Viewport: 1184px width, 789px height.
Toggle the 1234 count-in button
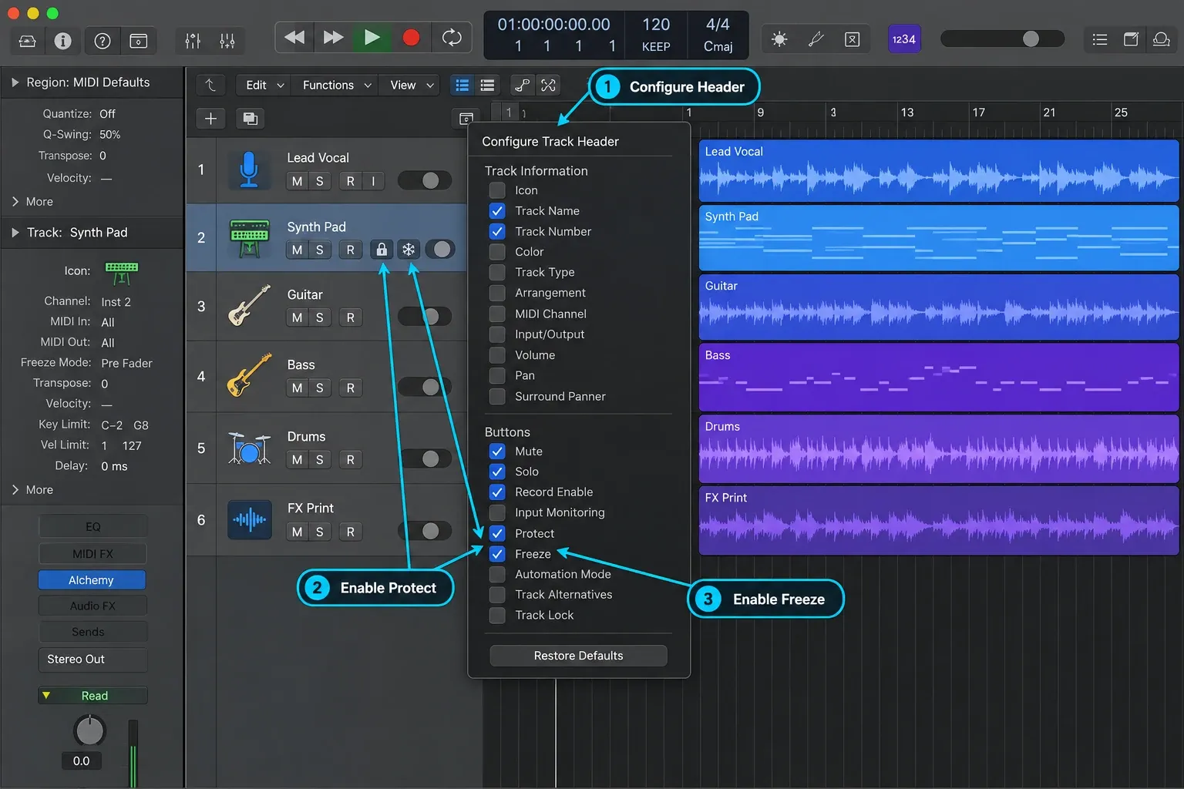(x=904, y=39)
